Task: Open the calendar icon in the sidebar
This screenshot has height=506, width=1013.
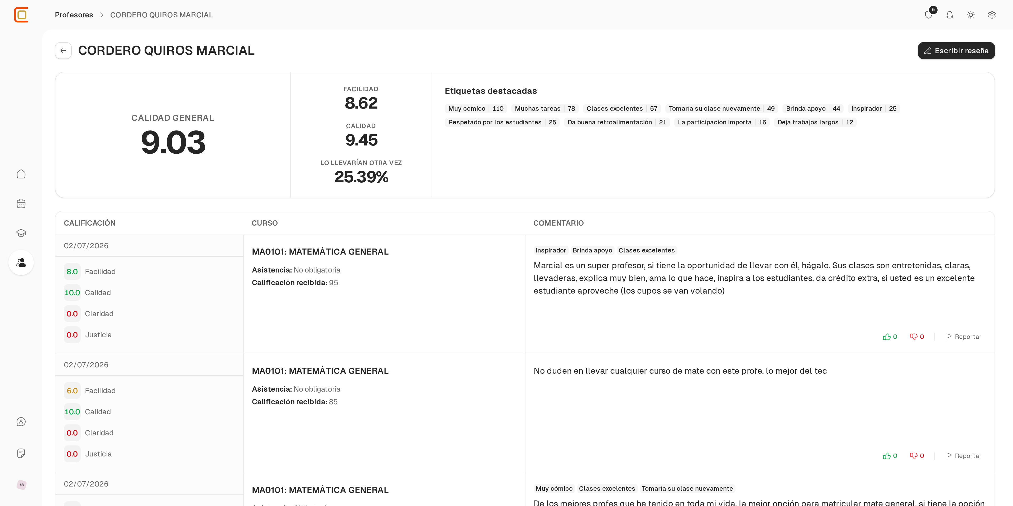Action: pos(21,203)
